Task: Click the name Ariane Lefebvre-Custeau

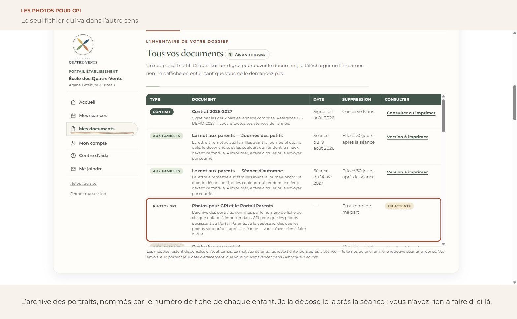Action: (92, 85)
